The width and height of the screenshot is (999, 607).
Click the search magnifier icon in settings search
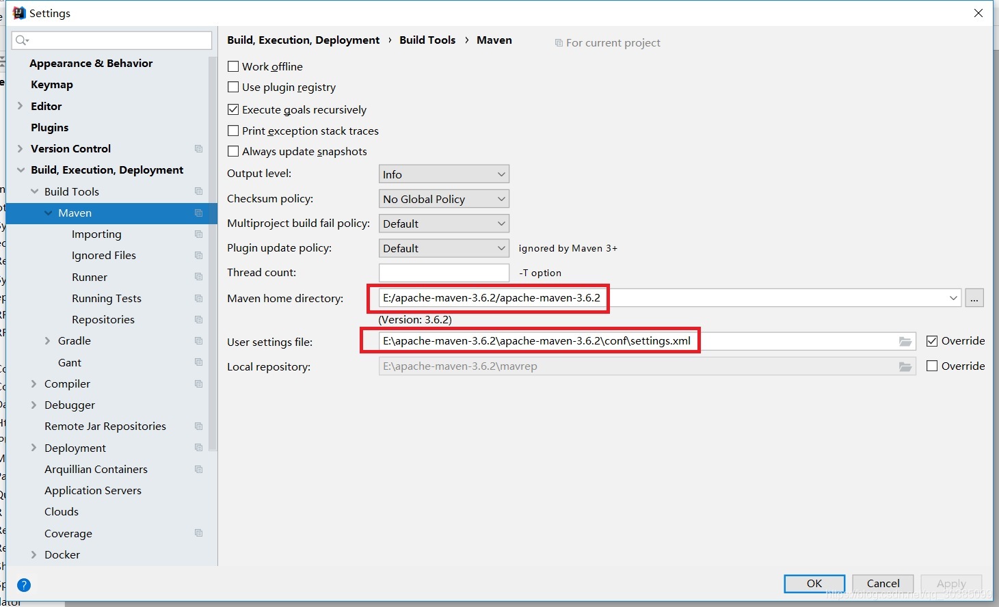[22, 40]
